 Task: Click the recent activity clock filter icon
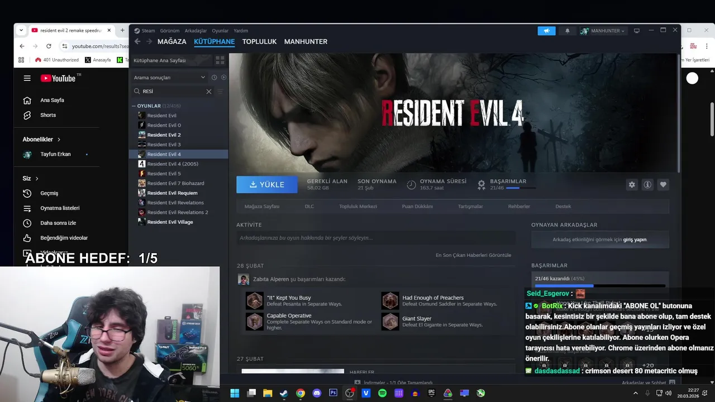pos(214,78)
